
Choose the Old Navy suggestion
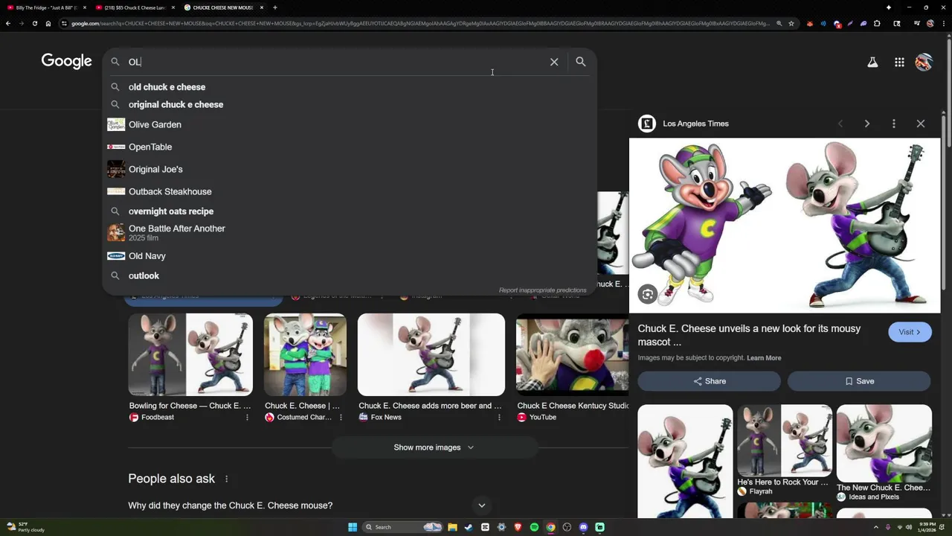click(350, 256)
